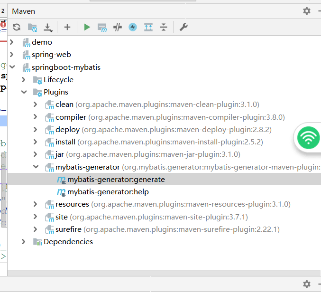Screen dimensions: 321x295
Task: Collapse the springboot-mybatis project node
Action: [12, 67]
